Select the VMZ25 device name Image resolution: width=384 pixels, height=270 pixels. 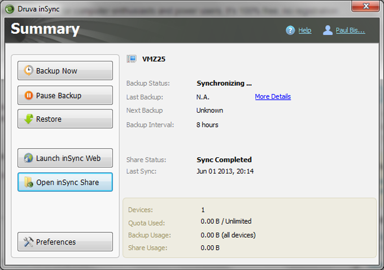(x=154, y=59)
